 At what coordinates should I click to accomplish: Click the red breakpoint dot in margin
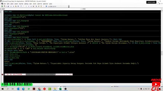pos(2,74)
